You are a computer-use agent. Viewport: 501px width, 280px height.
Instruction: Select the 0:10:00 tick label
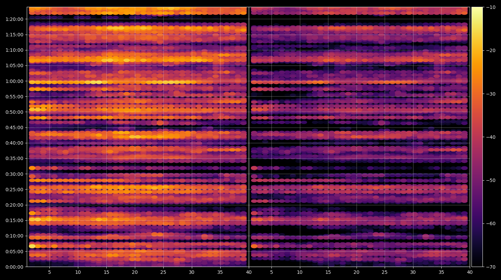(x=14, y=236)
